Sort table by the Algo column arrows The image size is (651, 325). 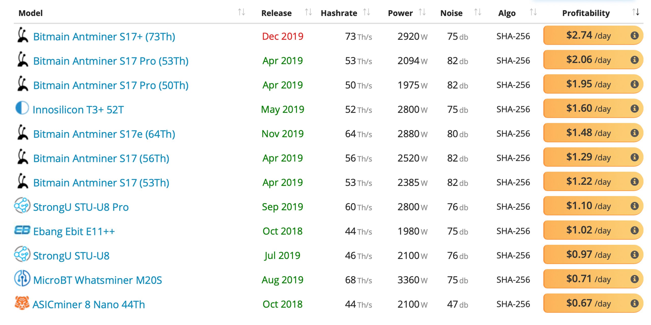coord(533,12)
